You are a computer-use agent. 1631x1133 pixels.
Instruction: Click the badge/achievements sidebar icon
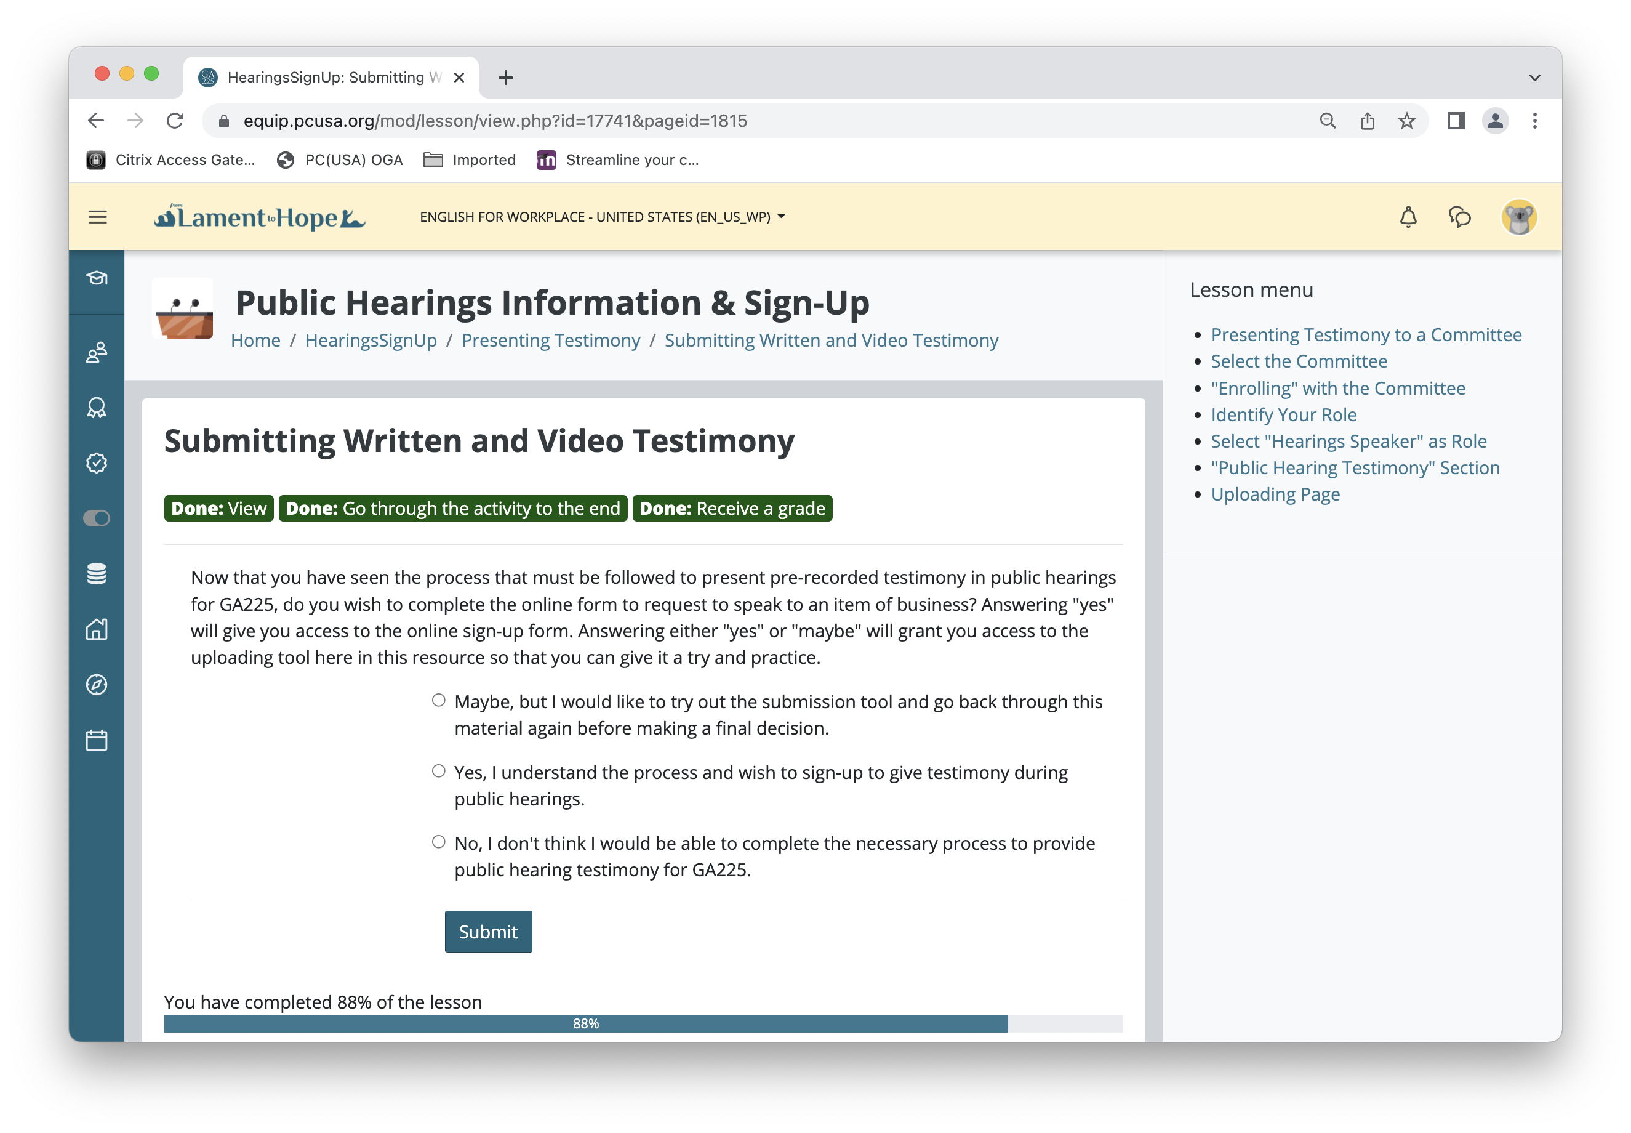[x=98, y=406]
